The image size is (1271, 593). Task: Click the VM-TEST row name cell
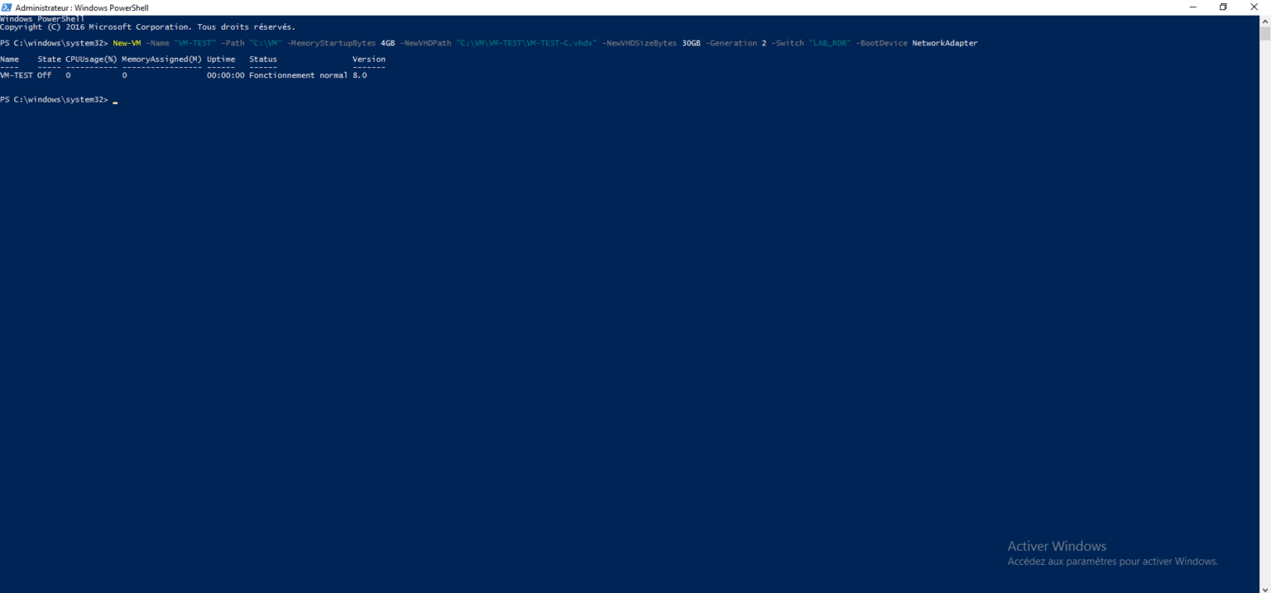coord(17,75)
